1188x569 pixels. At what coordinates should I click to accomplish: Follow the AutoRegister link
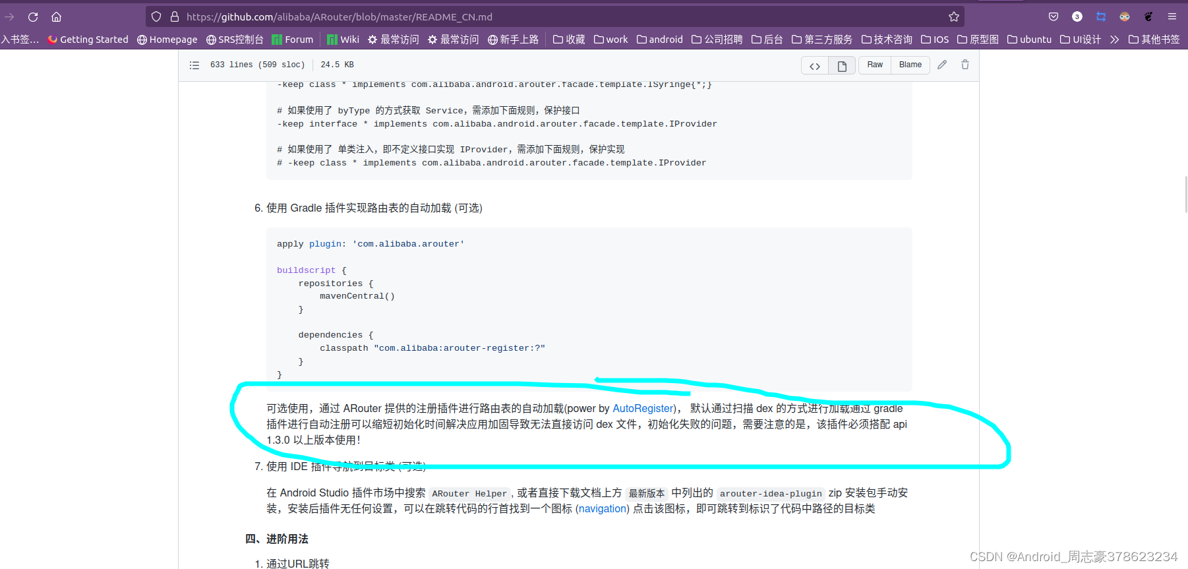(643, 409)
